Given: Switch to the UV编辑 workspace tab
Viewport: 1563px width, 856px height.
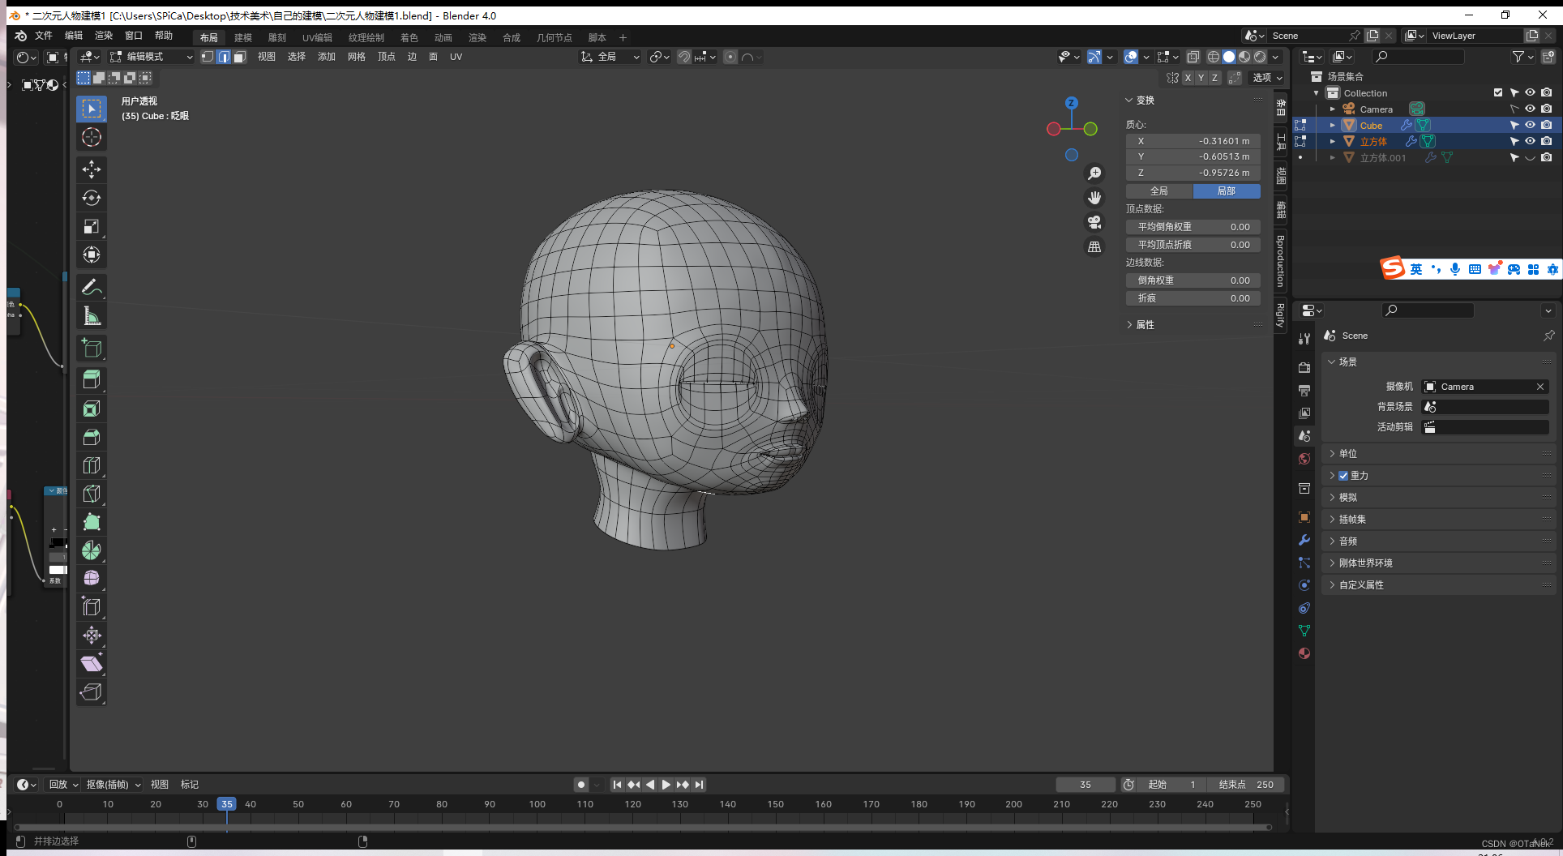Looking at the screenshot, I should click(317, 37).
